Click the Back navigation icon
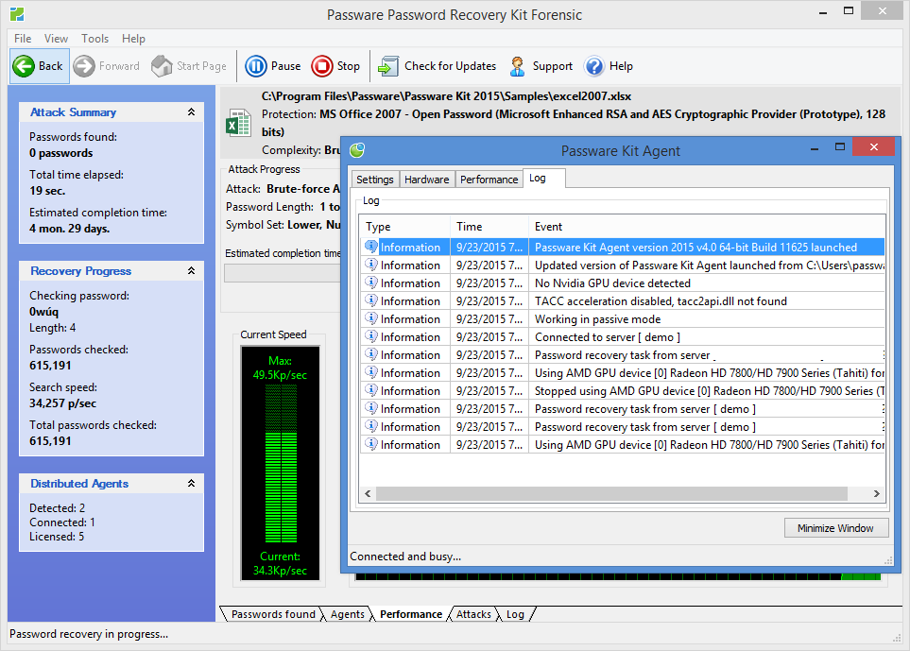 (26, 66)
